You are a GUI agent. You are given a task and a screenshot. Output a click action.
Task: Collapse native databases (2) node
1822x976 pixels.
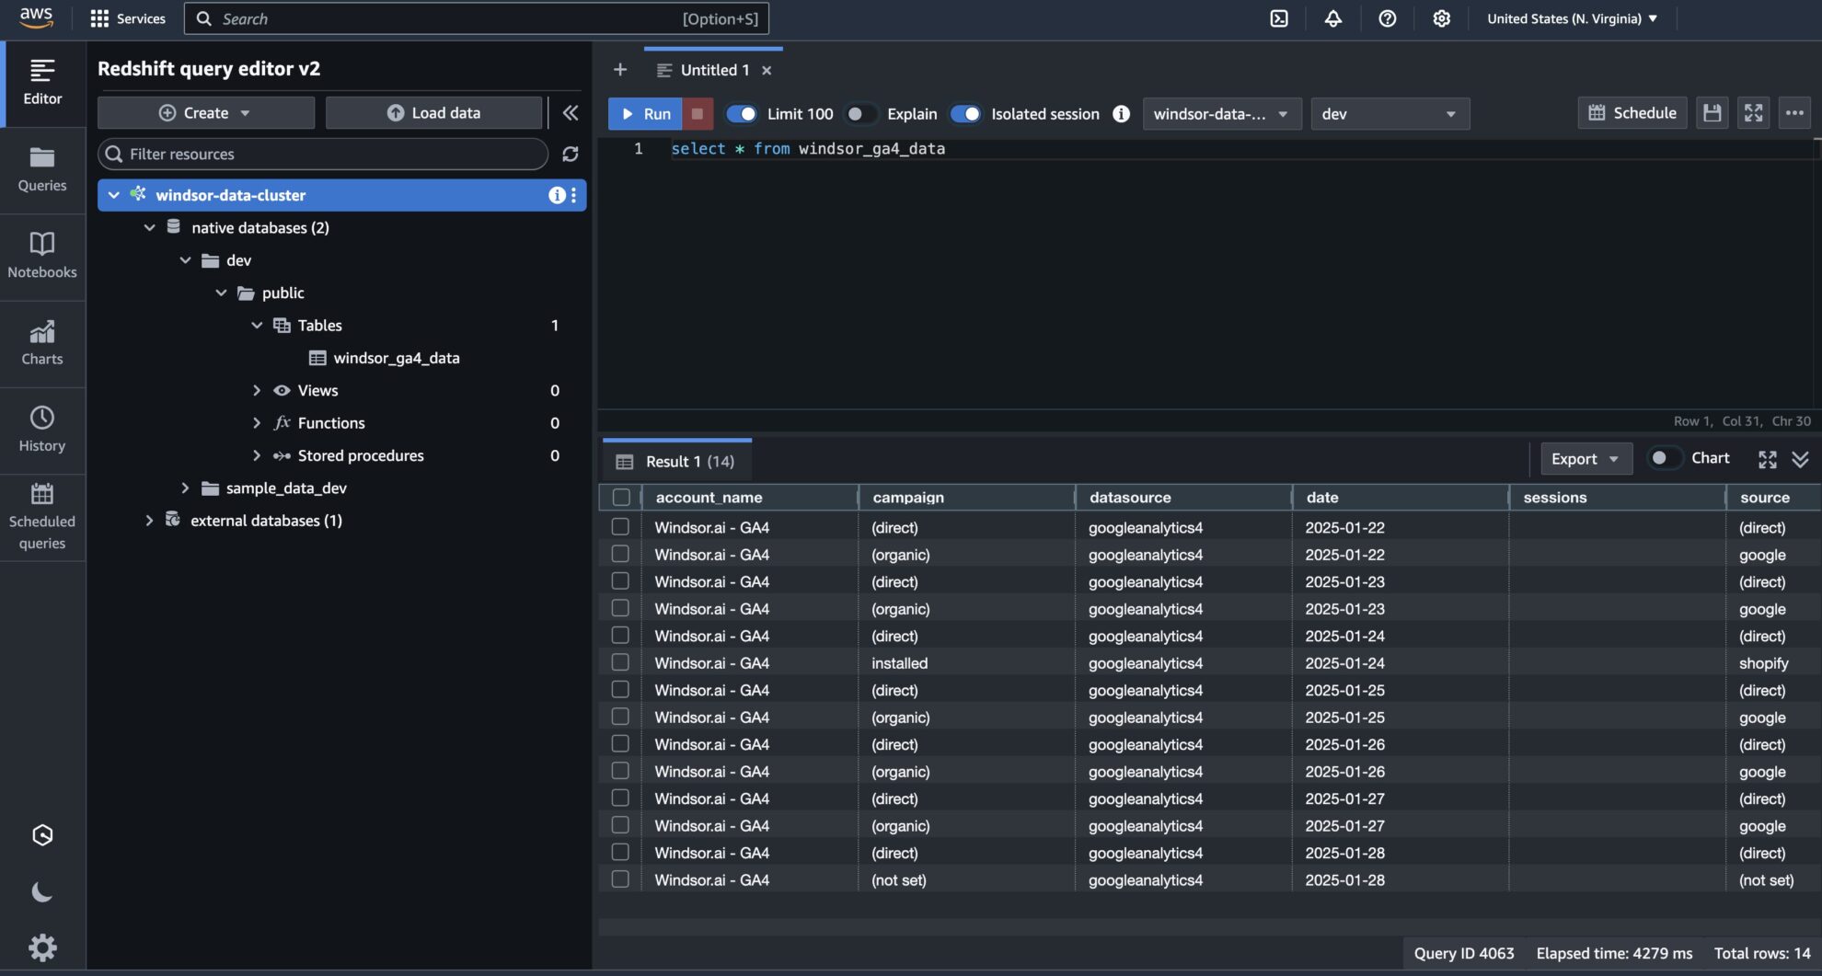coord(149,227)
